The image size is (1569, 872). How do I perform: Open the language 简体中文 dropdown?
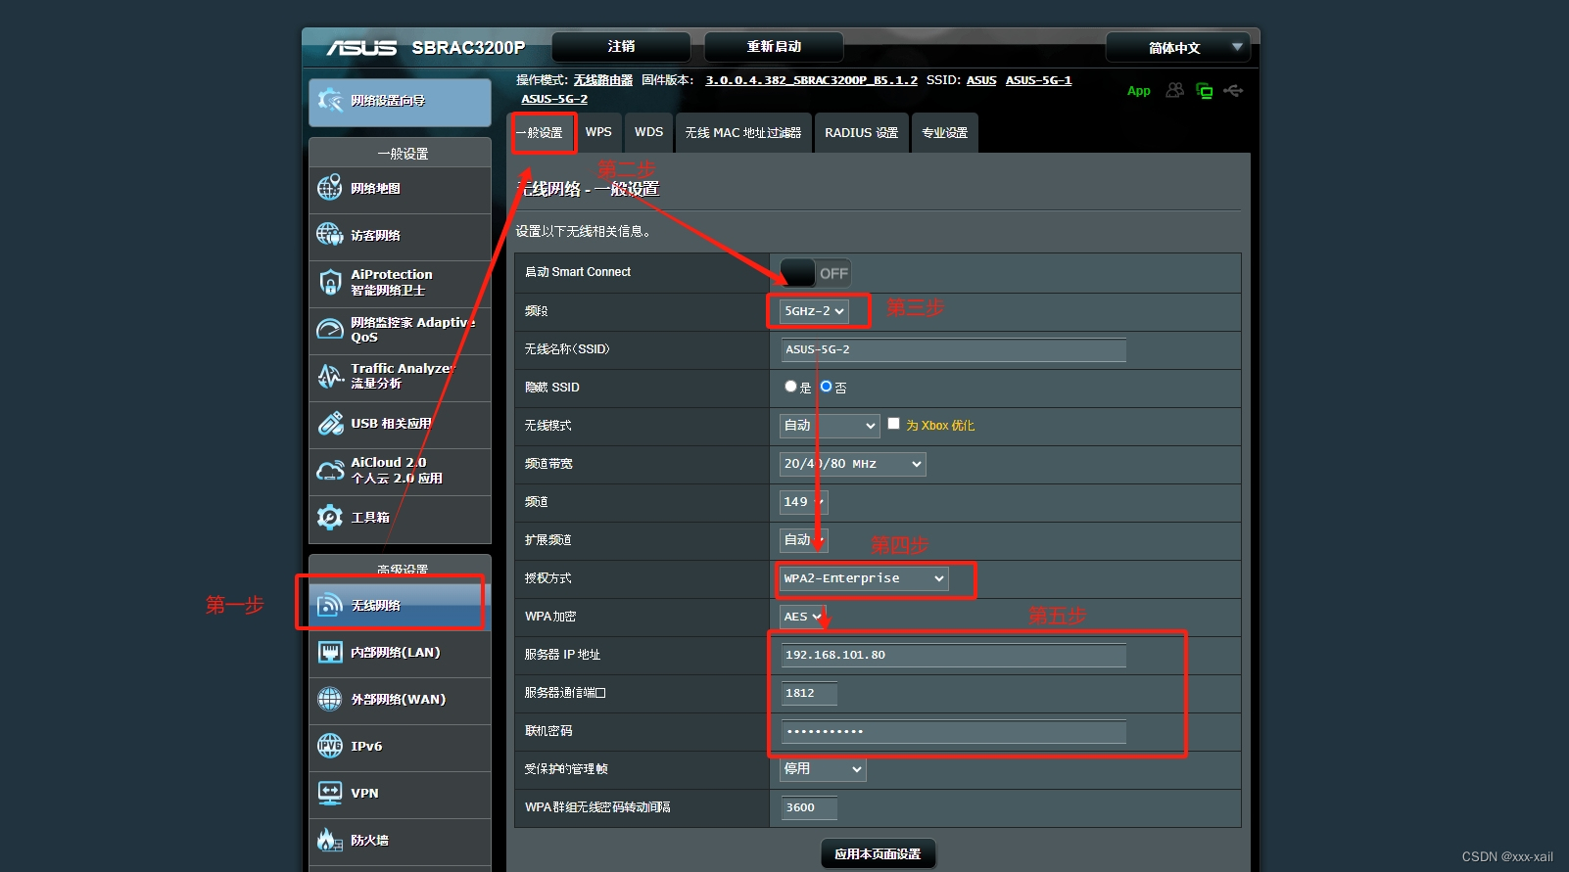tap(1178, 47)
